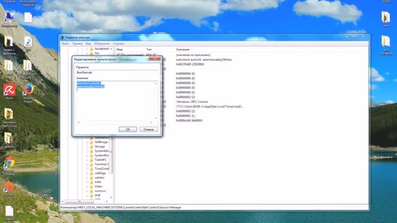This screenshot has height=223, width=397.
Task: Click the tree pane horizontal scrollbar thumb
Action: click(79, 201)
